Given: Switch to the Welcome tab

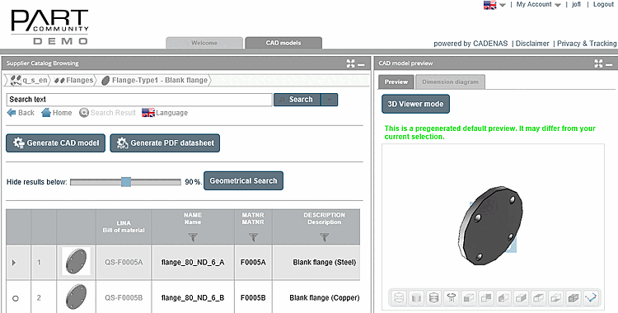Looking at the screenshot, I should click(204, 43).
